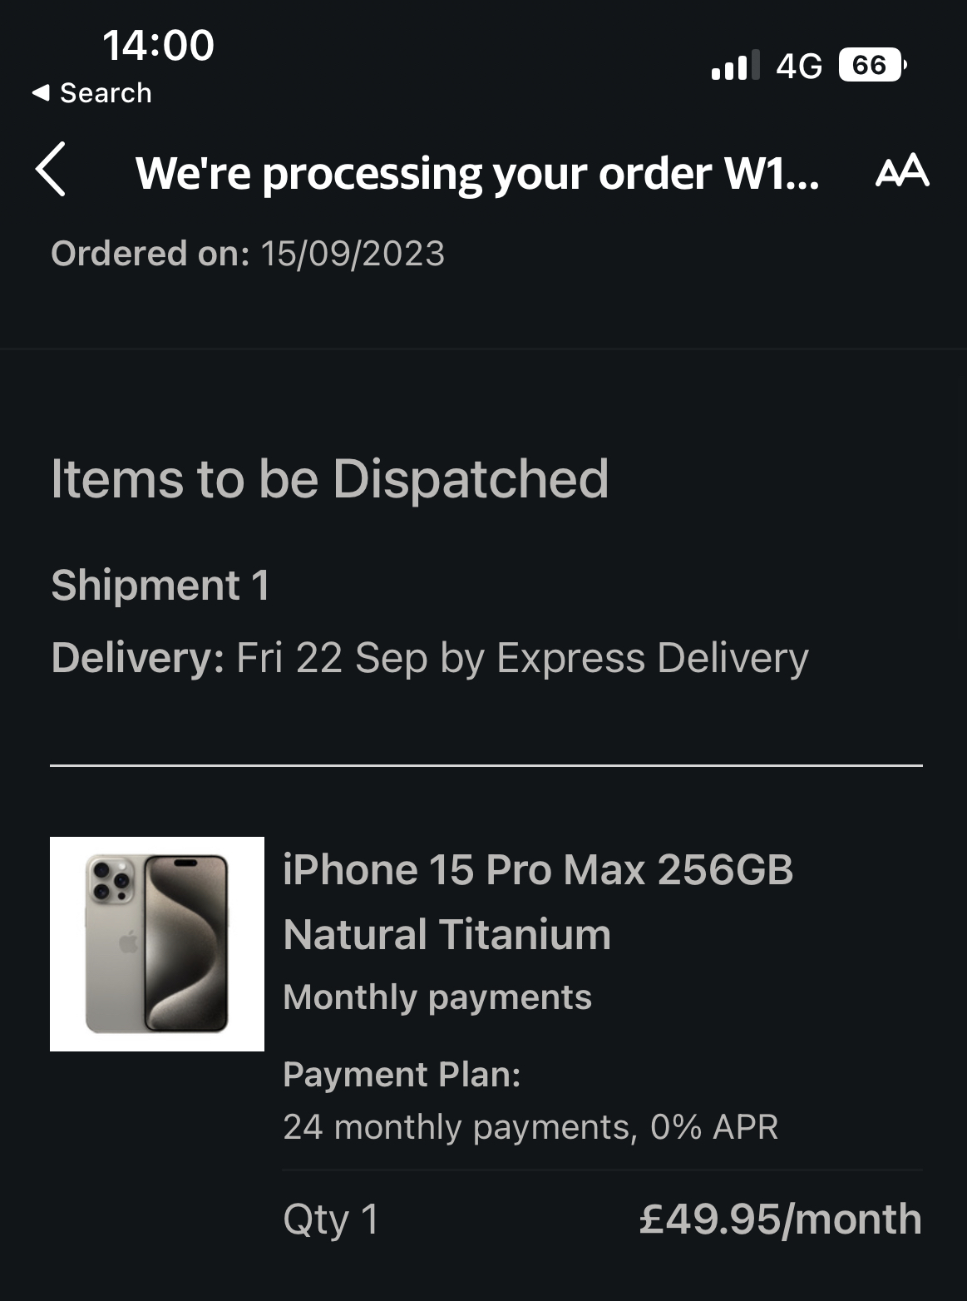
Task: Tap the Items to be Dispatched heading
Action: [x=330, y=480]
